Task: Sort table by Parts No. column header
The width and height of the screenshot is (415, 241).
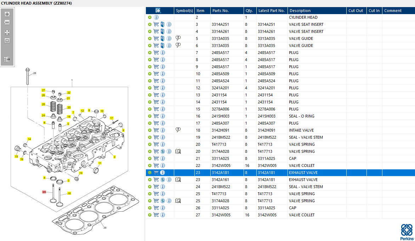Action: point(220,11)
